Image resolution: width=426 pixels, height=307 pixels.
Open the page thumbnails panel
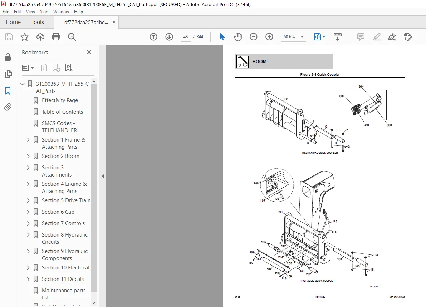(8, 74)
